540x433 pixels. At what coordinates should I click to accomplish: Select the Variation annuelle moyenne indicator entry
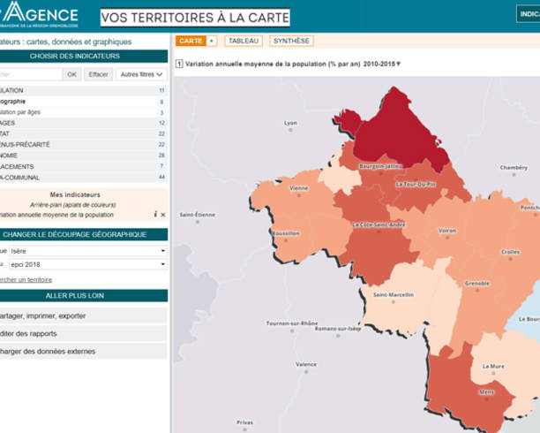click(x=56, y=215)
